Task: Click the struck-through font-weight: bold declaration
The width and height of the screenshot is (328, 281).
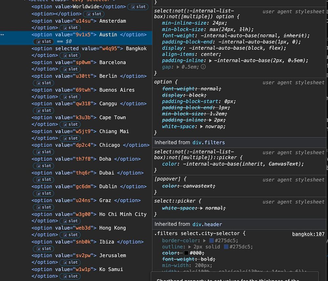Action: (x=189, y=259)
